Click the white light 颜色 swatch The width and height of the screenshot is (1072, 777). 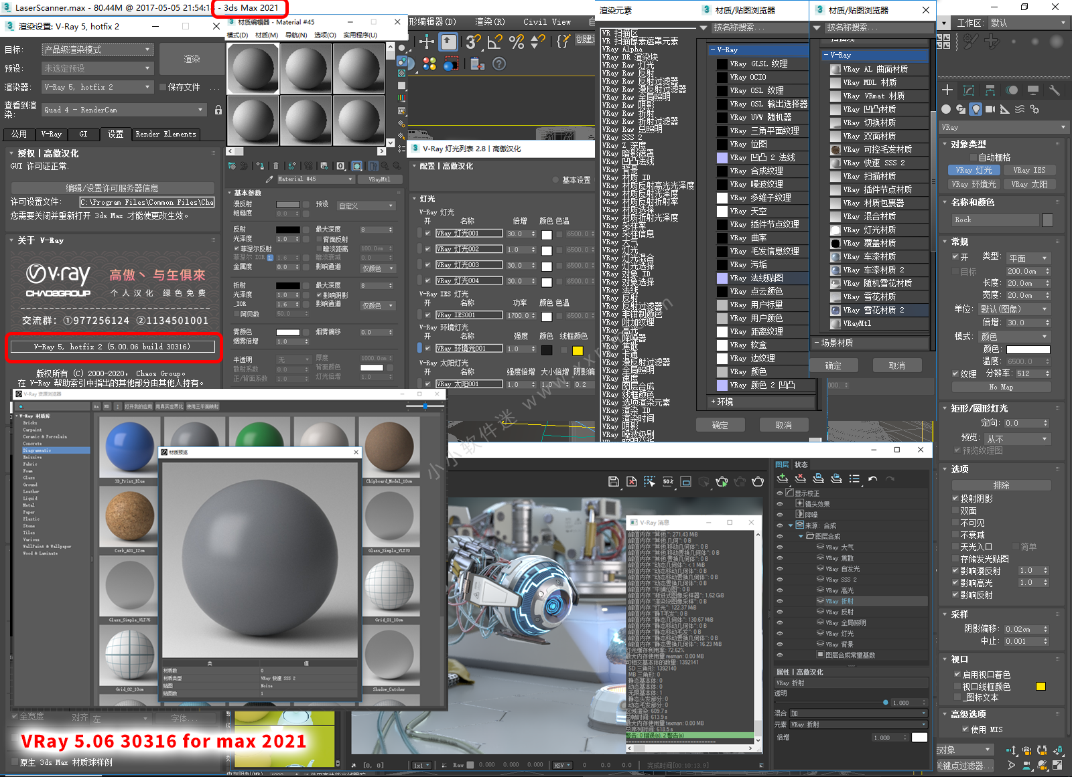pyautogui.click(x=1028, y=349)
